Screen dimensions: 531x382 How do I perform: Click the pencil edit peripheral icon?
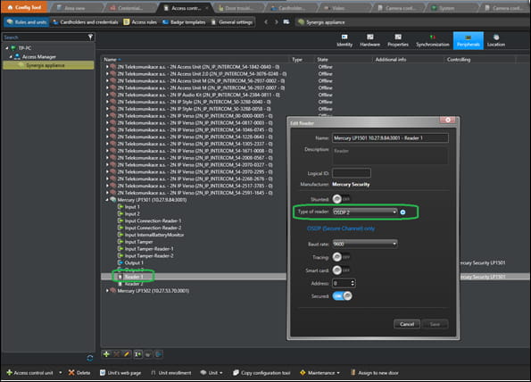126,354
